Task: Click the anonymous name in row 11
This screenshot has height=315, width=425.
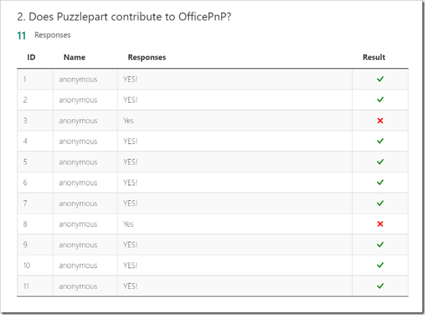Action: point(78,287)
